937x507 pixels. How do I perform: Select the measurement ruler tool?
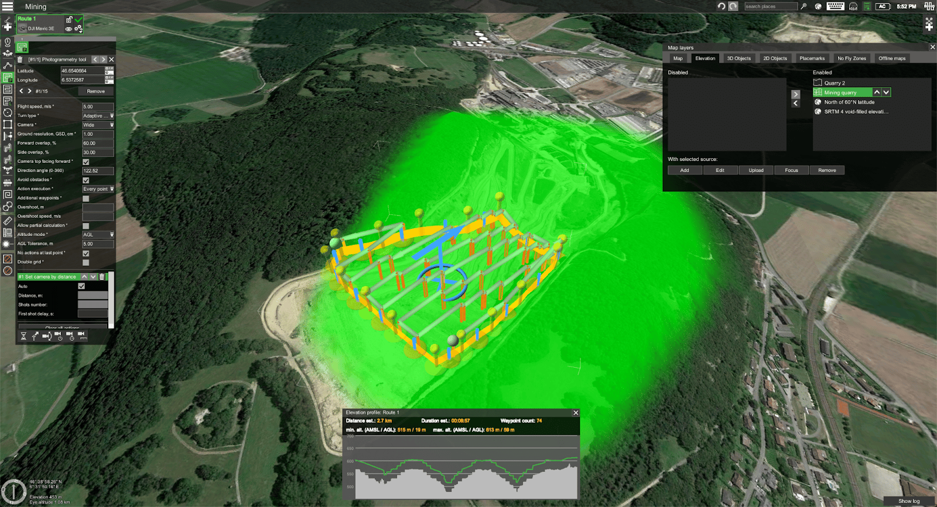coord(8,221)
